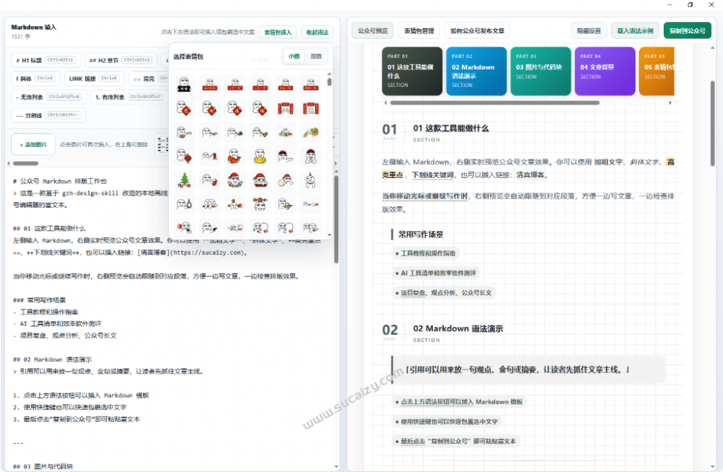
Task: Pick the emoji holding an orange crab
Action: pos(234,156)
